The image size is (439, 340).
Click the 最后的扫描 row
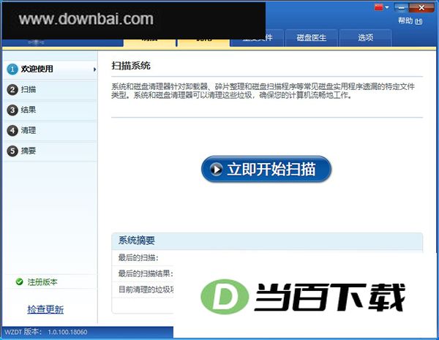143,257
